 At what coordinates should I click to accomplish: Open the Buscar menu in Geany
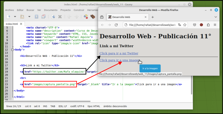click(x=30, y=10)
